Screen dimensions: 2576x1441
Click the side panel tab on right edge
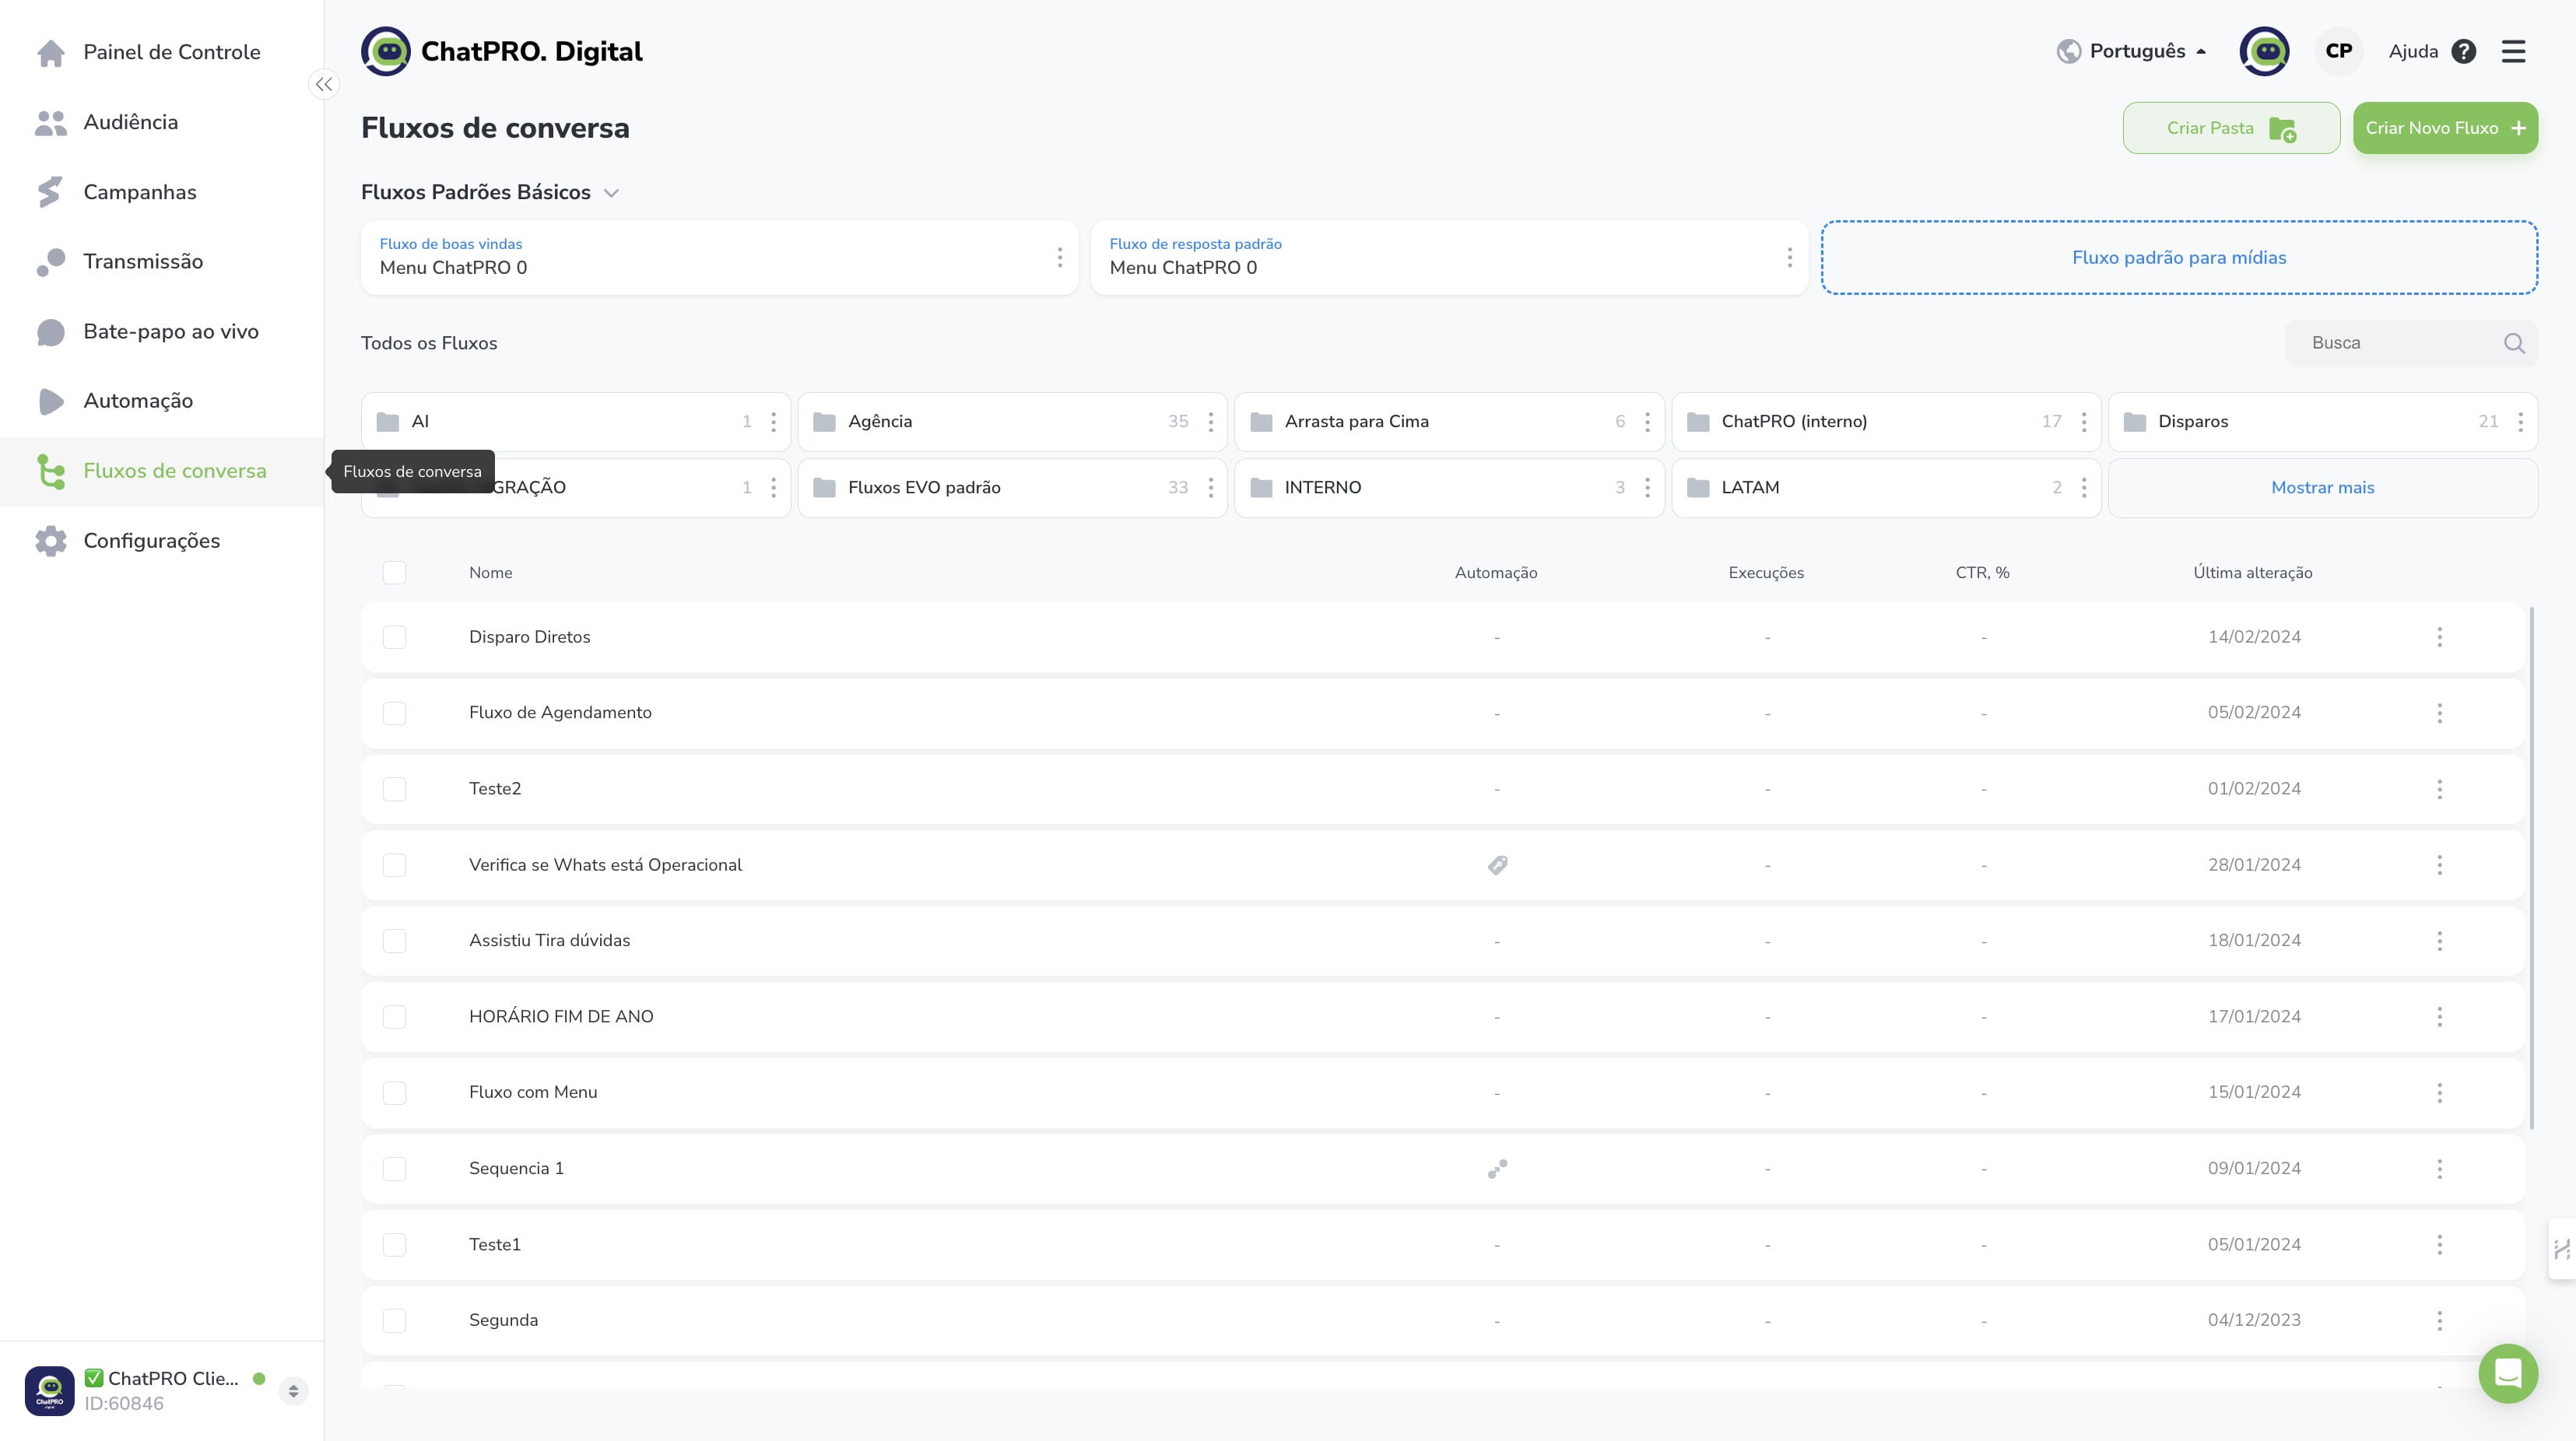click(x=2562, y=1249)
